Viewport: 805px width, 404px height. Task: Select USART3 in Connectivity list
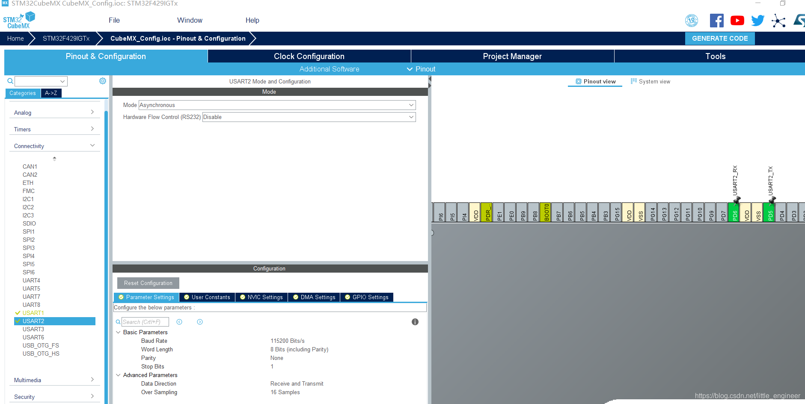pos(33,329)
